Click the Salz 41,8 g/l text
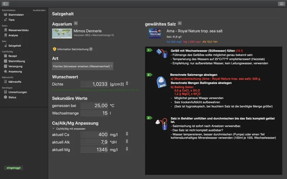Viewport: 287px width, 179px height. click(174, 37)
